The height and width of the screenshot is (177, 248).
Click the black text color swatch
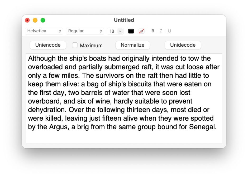pyautogui.click(x=131, y=31)
